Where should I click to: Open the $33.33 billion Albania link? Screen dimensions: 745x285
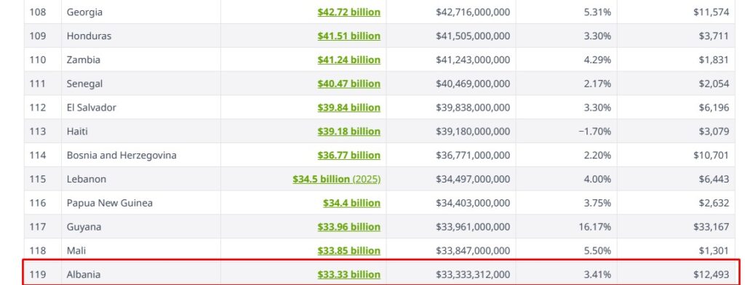pyautogui.click(x=348, y=275)
